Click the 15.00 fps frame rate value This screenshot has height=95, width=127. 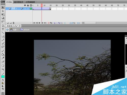[72, 23]
